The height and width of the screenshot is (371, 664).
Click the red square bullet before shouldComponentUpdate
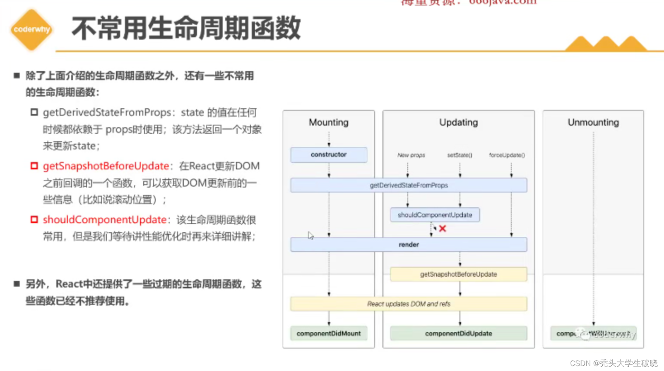click(x=34, y=219)
